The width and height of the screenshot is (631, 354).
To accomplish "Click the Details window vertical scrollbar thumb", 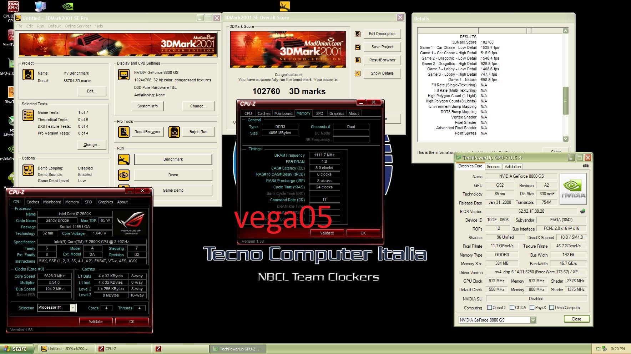I will (565, 101).
